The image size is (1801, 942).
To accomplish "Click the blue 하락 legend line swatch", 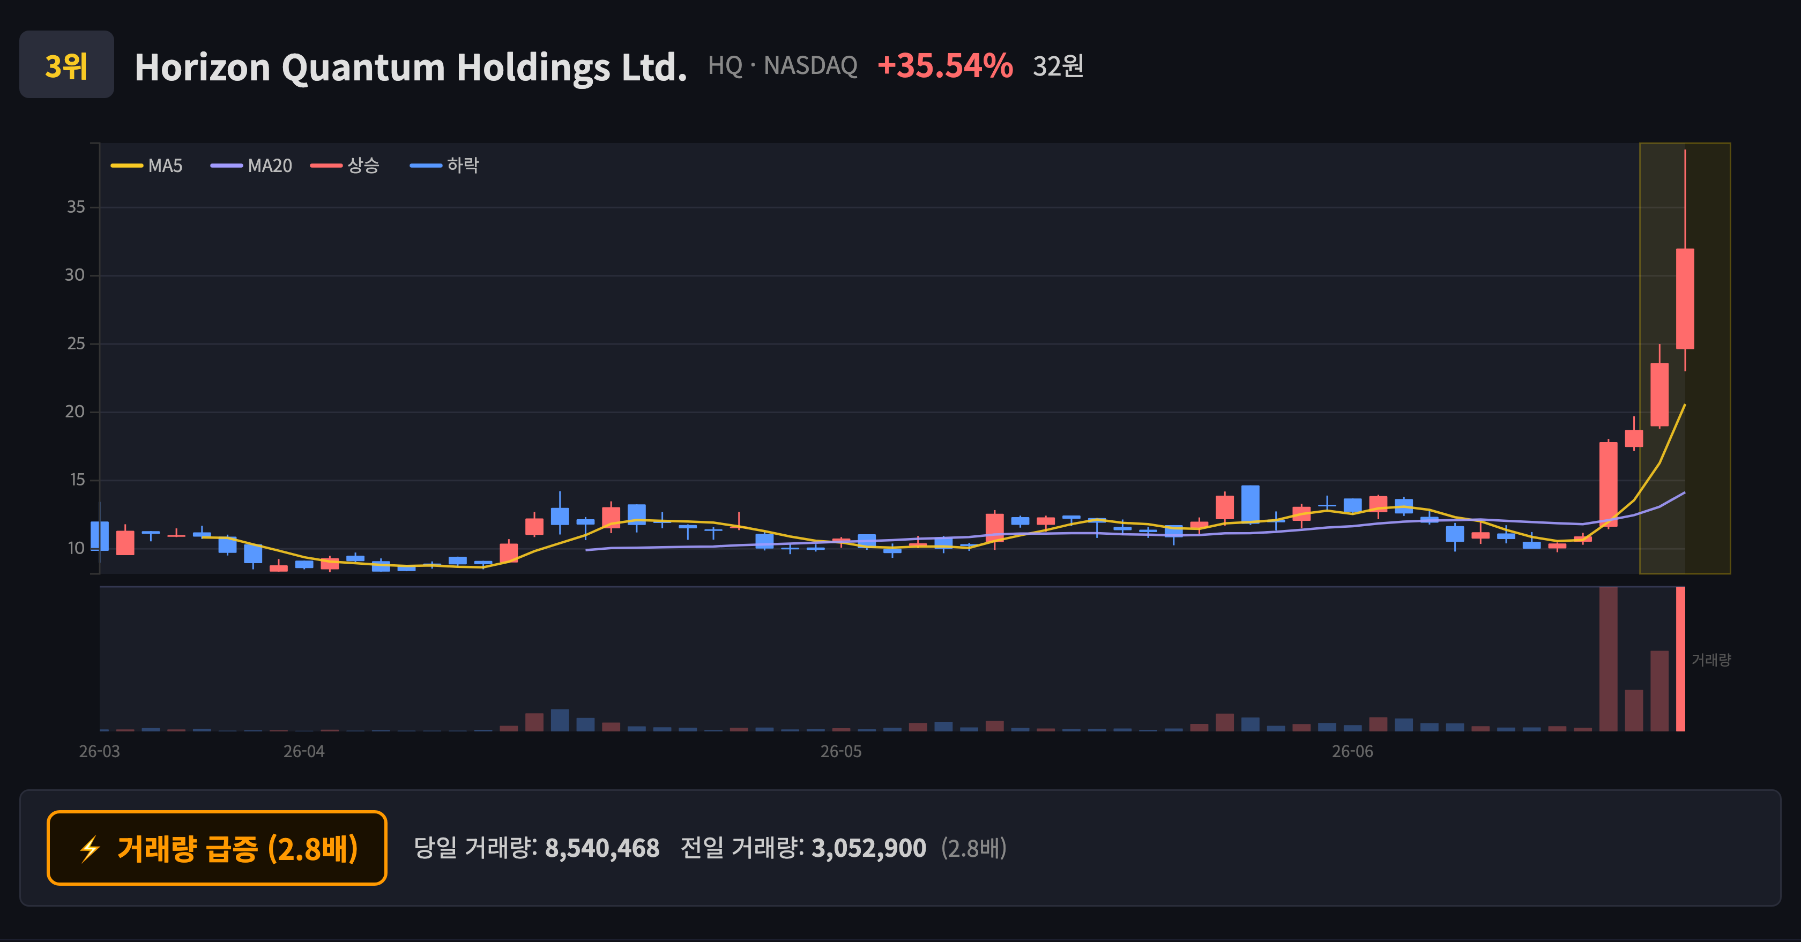I will [426, 166].
